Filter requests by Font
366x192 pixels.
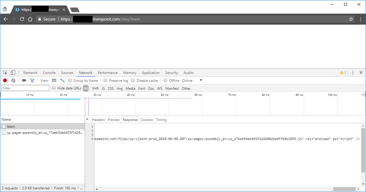[x=142, y=89]
